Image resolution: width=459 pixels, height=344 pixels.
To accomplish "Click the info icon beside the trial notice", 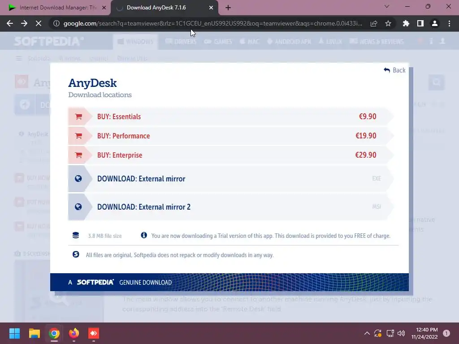I will pos(144,235).
